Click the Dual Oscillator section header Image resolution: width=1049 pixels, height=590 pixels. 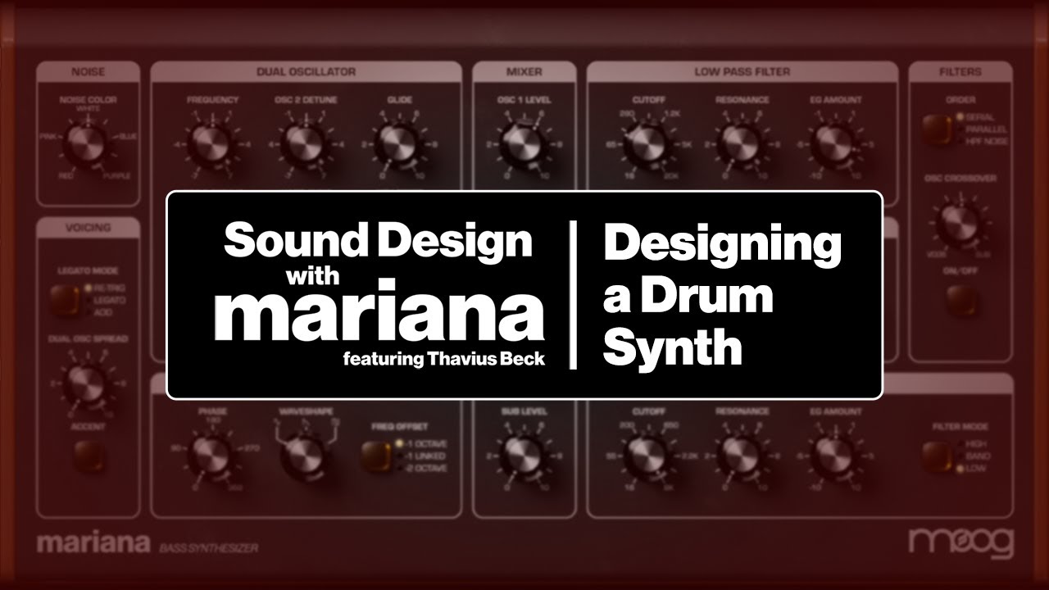[x=306, y=72]
